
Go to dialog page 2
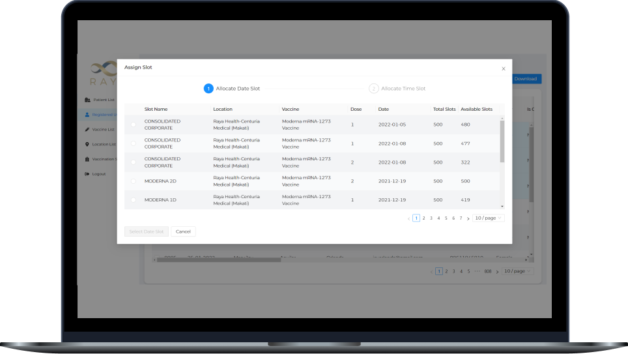[423, 218]
